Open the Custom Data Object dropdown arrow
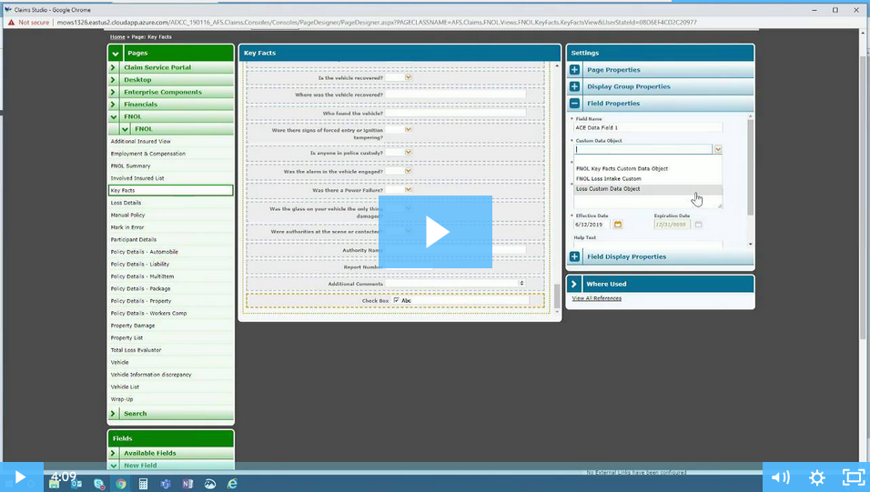Viewport: 870px width, 492px height. [x=718, y=149]
